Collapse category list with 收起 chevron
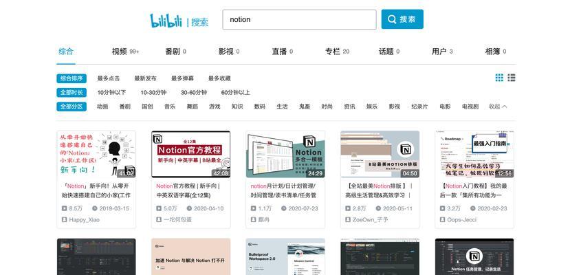570x275 pixels. [498, 107]
